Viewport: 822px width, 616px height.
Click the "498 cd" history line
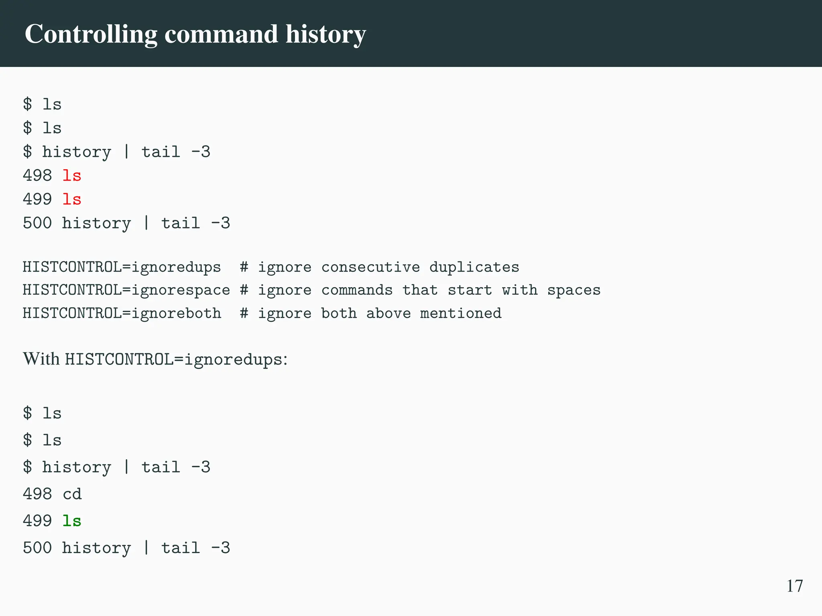(x=52, y=494)
